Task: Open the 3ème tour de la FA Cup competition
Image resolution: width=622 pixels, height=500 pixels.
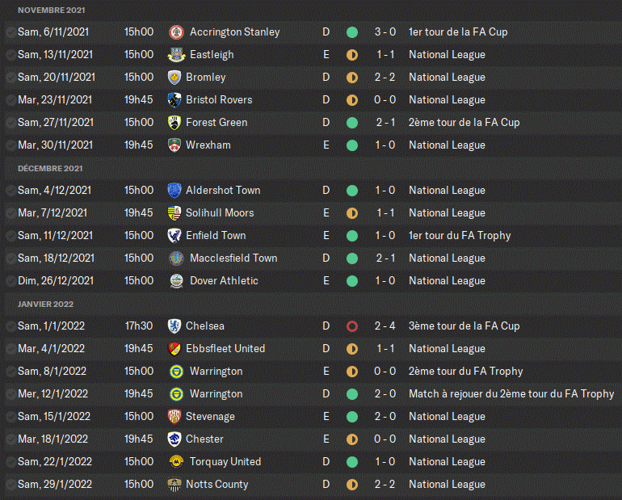Action: (x=464, y=326)
